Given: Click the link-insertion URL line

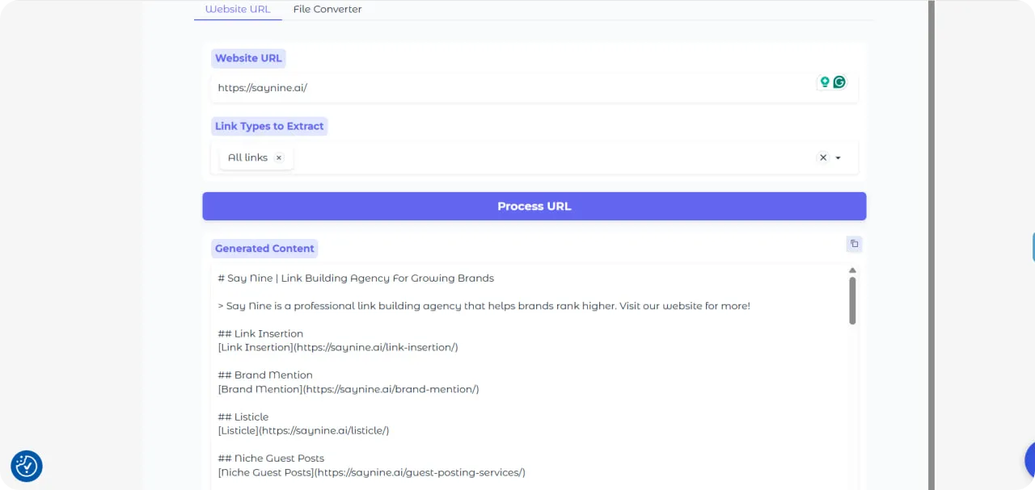Looking at the screenshot, I should click(x=338, y=347).
